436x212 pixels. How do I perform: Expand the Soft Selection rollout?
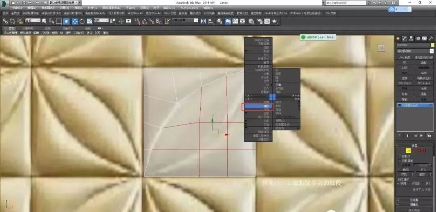click(415, 200)
